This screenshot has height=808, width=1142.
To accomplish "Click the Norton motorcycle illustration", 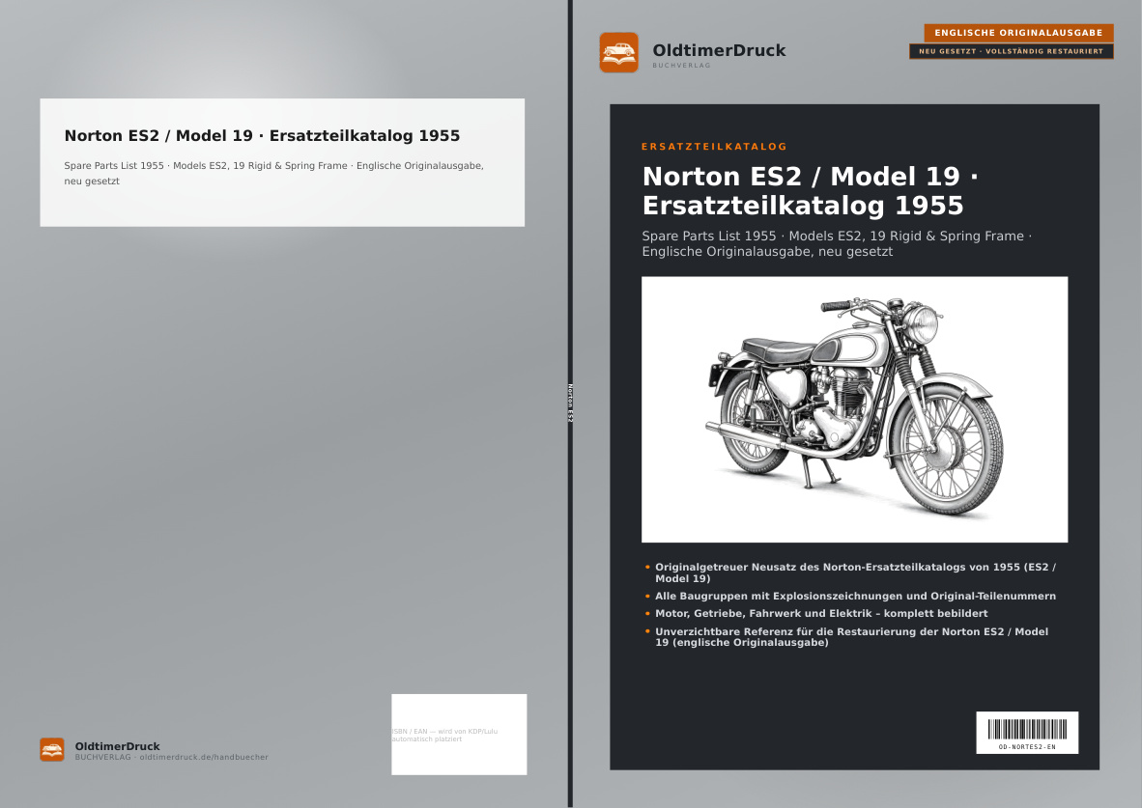I will (854, 409).
